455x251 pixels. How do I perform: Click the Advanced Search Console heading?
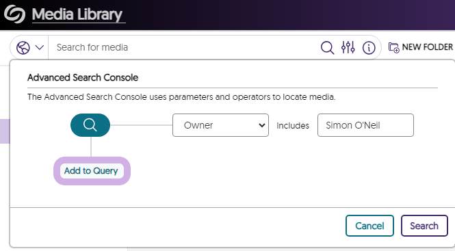pyautogui.click(x=83, y=77)
